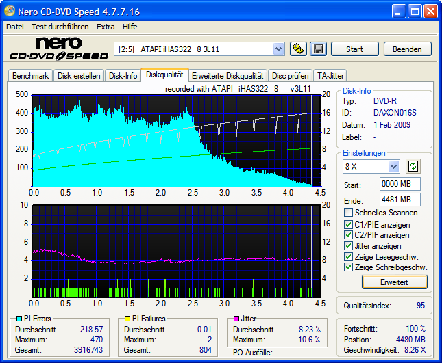The width and height of the screenshot is (442, 363).
Task: Click the yellow PI Failures legend square
Action: tap(127, 319)
